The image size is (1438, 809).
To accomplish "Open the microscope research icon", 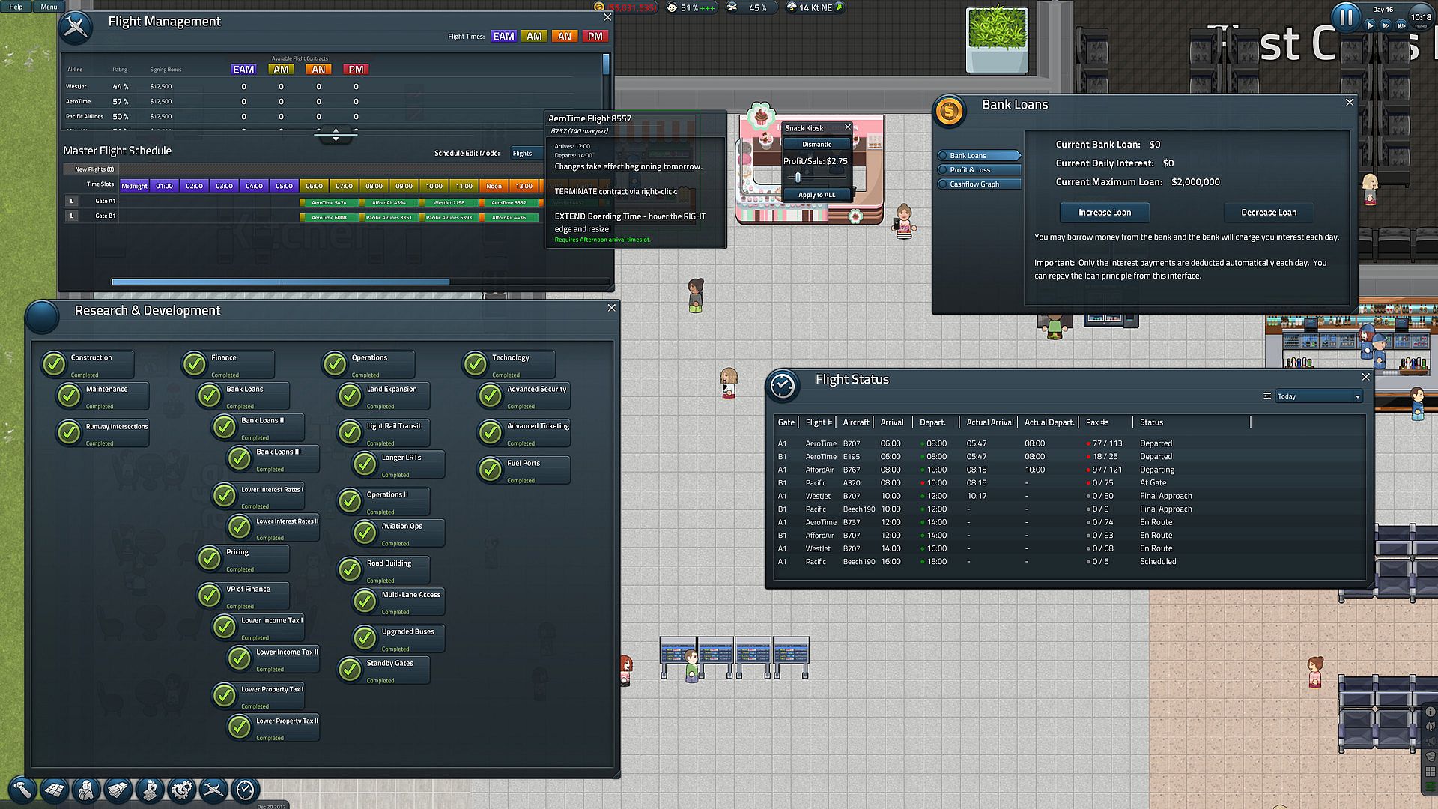I will 151,789.
